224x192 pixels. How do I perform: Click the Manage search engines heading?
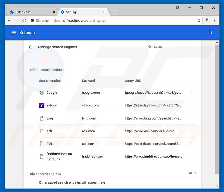58,47
